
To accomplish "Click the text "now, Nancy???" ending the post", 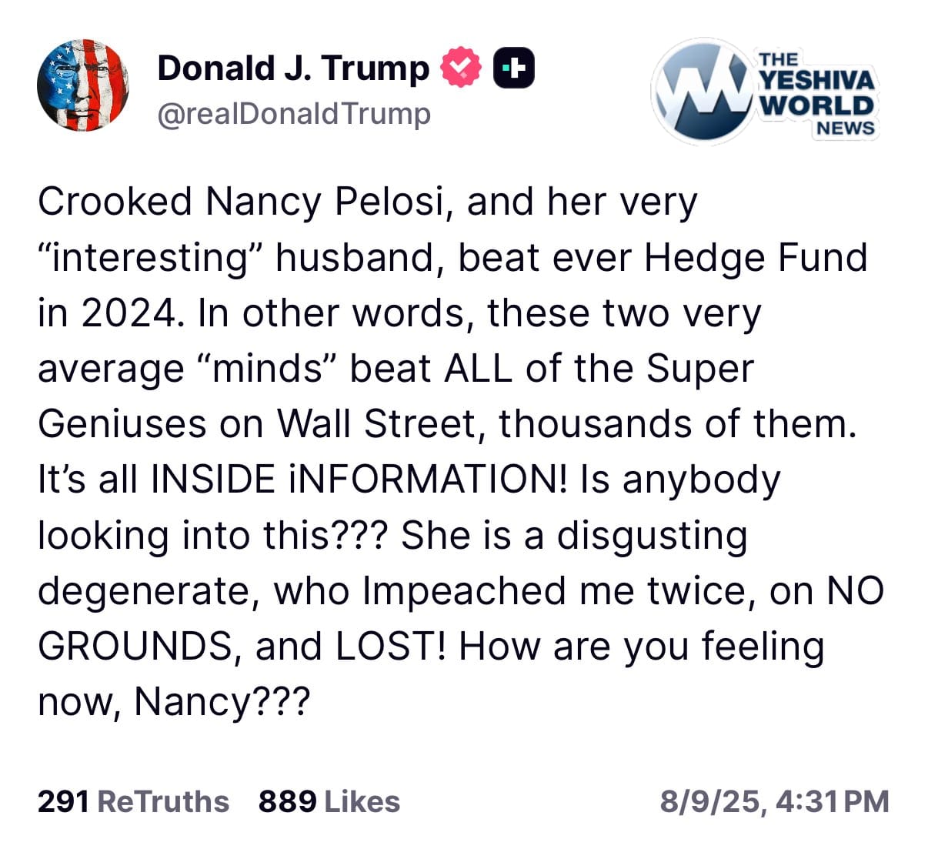I will tap(173, 701).
